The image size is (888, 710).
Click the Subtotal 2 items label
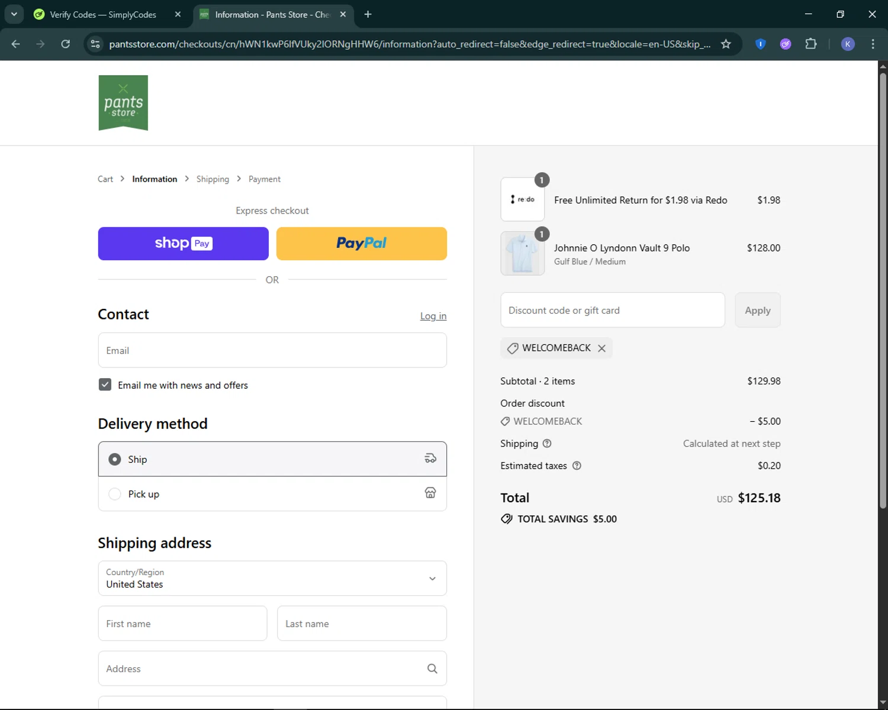[x=538, y=381]
